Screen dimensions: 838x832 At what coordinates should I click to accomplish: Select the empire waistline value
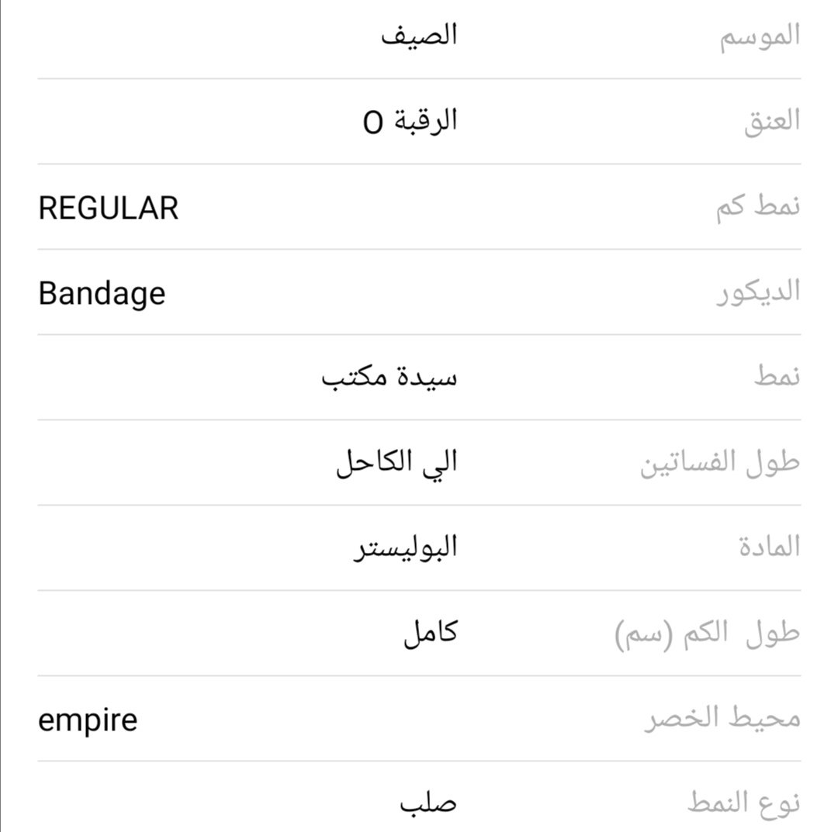coord(88,720)
